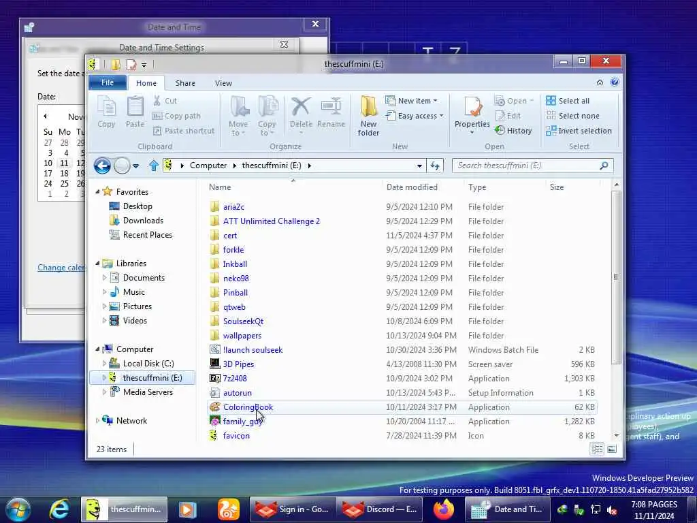Viewport: 697px width, 523px height.
Task: Sort by the Date modified column
Action: point(412,187)
